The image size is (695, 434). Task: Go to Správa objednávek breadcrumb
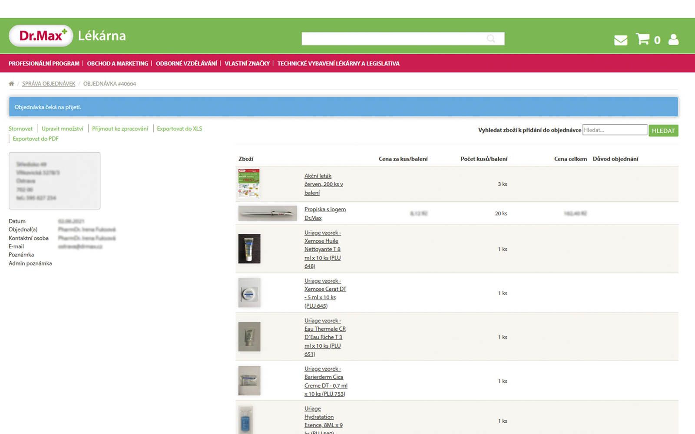(49, 83)
